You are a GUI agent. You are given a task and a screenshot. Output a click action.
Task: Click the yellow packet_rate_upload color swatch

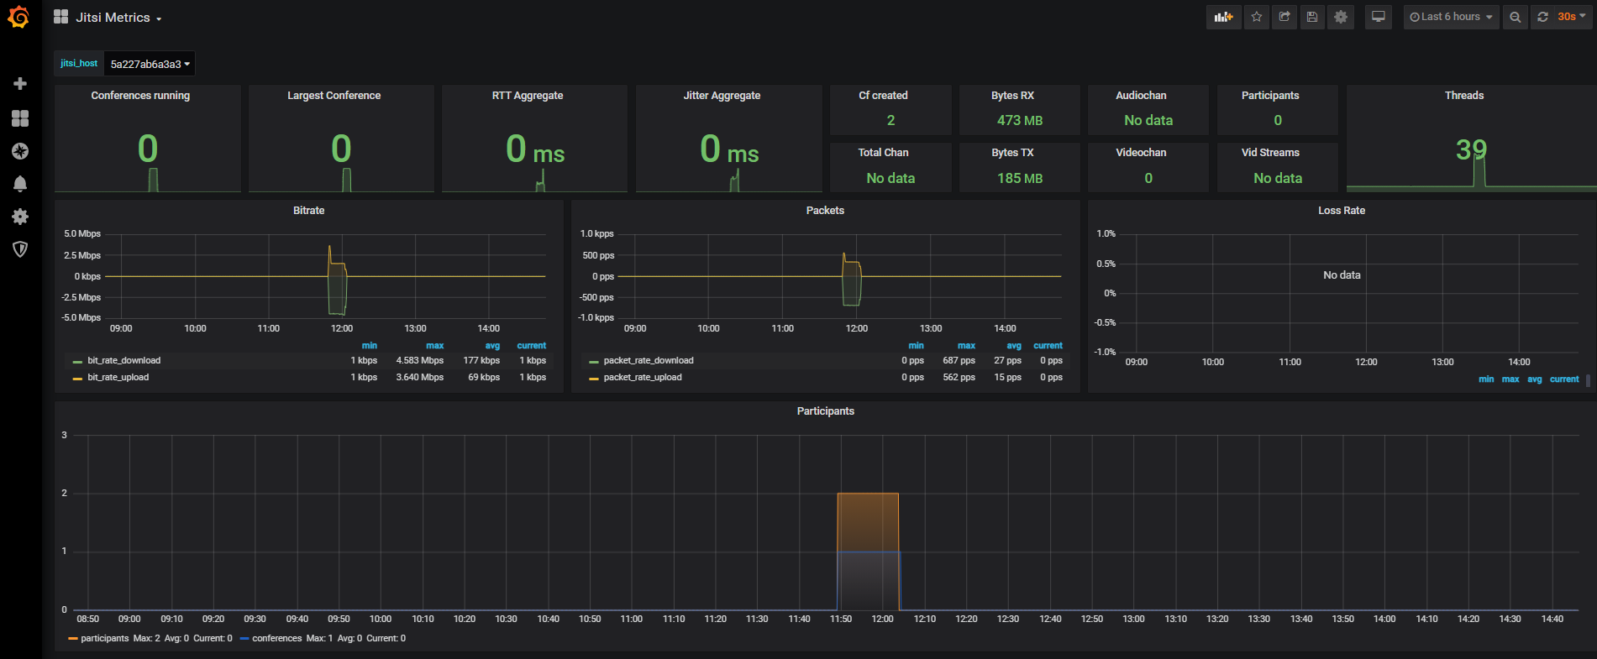point(594,379)
